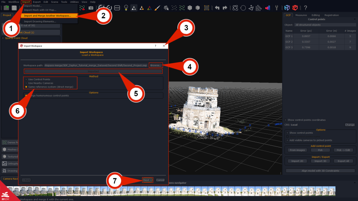Click the solid grey cube mesh icon
358x201 pixels.
(x=190, y=8)
